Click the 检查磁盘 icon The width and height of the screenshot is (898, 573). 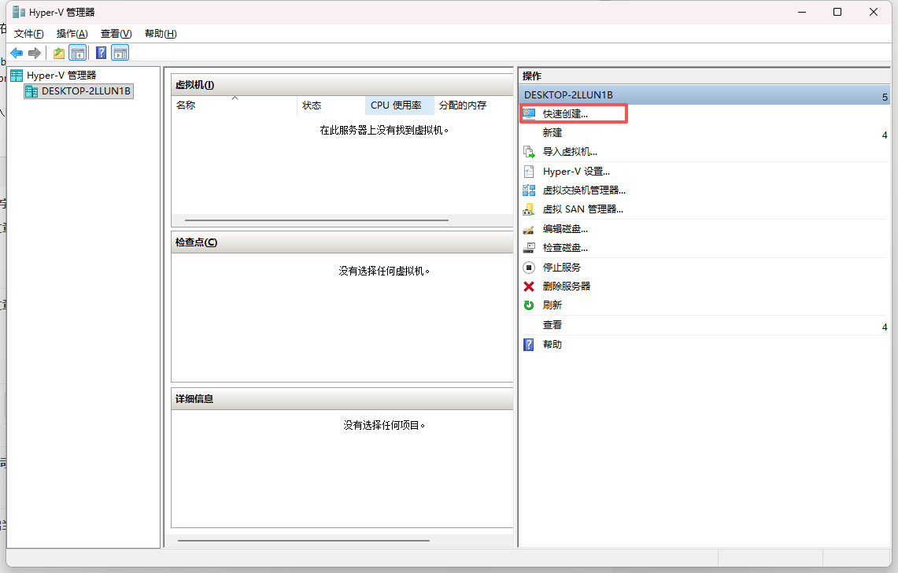[529, 248]
